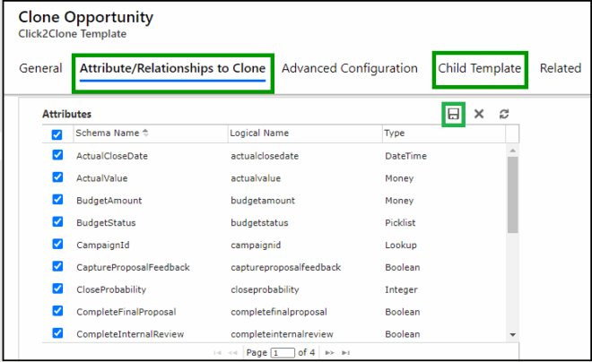Jump to the last page of attributes

click(345, 353)
